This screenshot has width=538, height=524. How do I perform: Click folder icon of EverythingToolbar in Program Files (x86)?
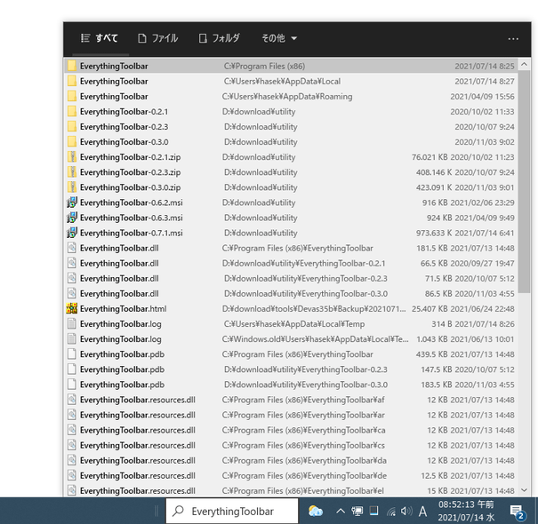tap(72, 66)
